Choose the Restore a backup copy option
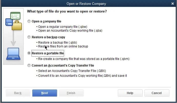This screenshot has height=103, width=177. coord(29,37)
